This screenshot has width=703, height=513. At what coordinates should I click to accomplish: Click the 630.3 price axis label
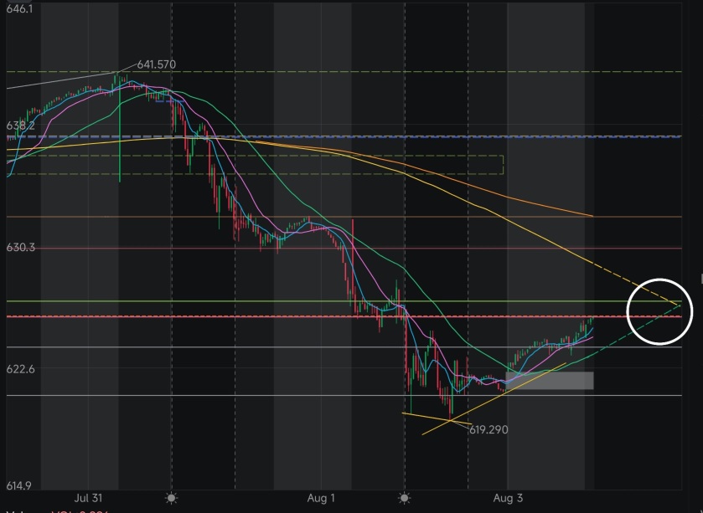(x=21, y=247)
